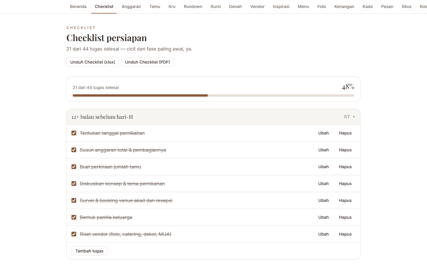427x266 pixels.
Task: Collapse the 12+ bulan section arrow
Action: (x=354, y=117)
